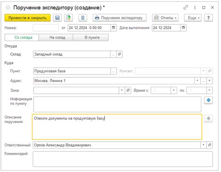Open the Зона record
Screen dimensions: 221x172
pos(128,90)
